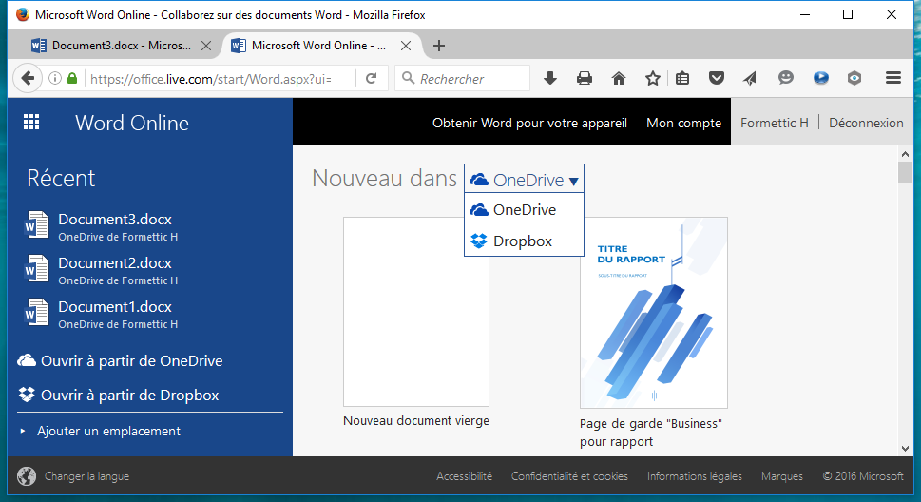The image size is (921, 502).
Task: Open Firefox hamburger menu
Action: pyautogui.click(x=893, y=78)
